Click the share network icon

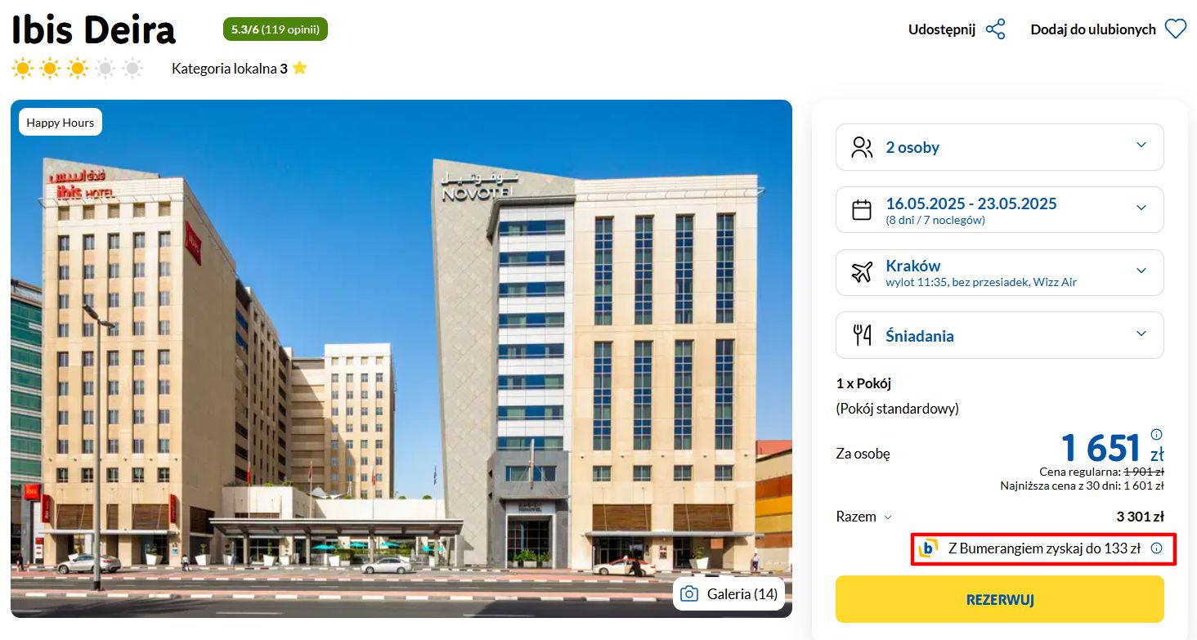pos(995,29)
